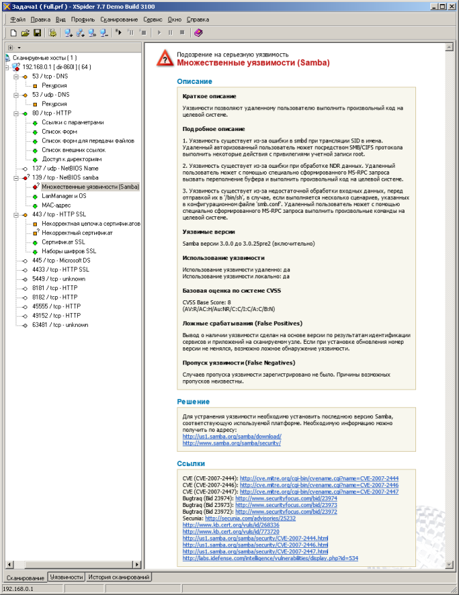Open the Правка menu

[x=40, y=19]
